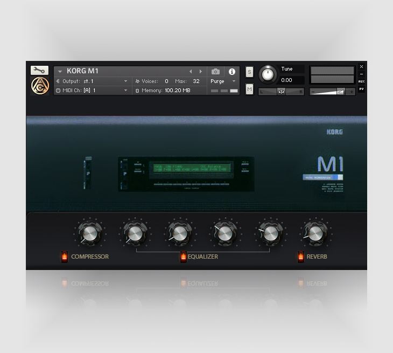This screenshot has height=353, width=393.
Task: Click the EQUALIZER label
Action: click(203, 257)
